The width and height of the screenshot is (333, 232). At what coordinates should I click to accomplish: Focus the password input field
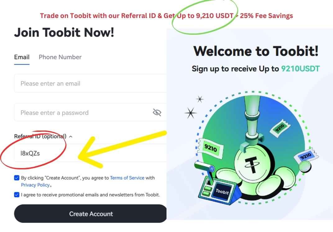90,112
